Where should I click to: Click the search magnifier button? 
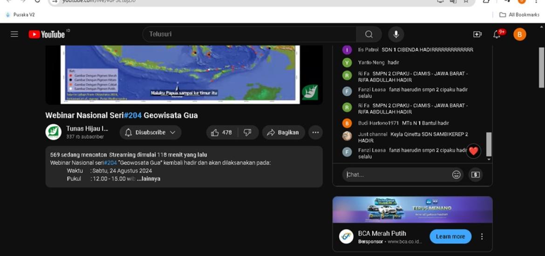coord(369,34)
